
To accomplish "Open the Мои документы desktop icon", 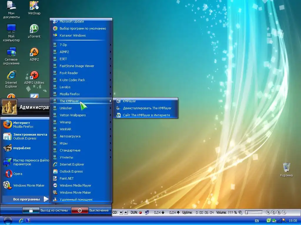I will coord(11,10).
